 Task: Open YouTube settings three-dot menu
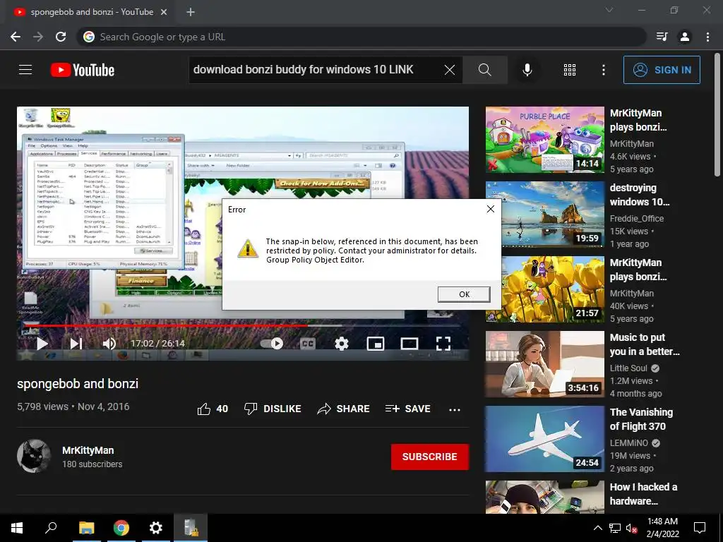[603, 70]
